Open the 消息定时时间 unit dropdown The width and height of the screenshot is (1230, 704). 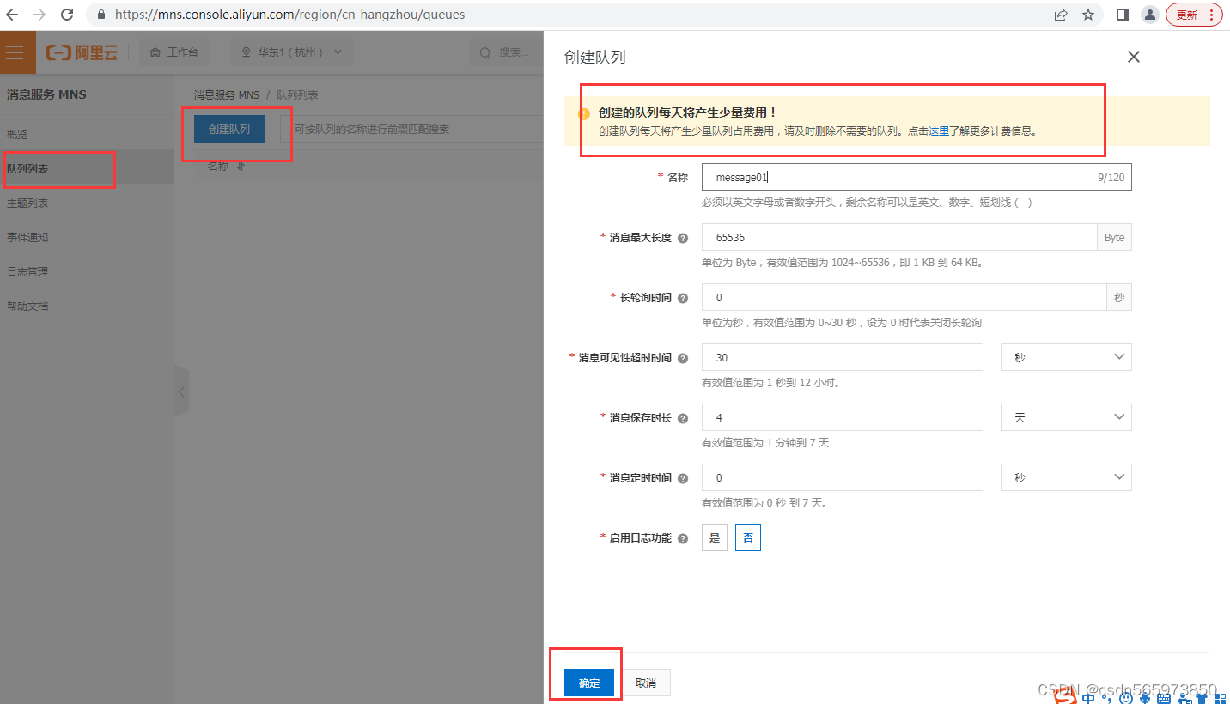1066,477
